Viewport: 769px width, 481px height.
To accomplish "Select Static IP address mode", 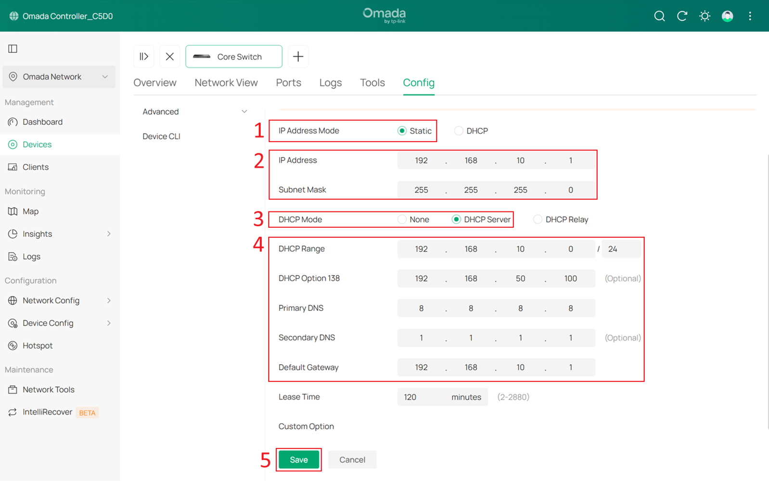I will pyautogui.click(x=402, y=131).
